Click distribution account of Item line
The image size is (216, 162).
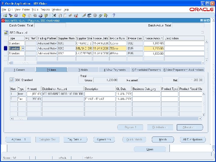click(63, 94)
